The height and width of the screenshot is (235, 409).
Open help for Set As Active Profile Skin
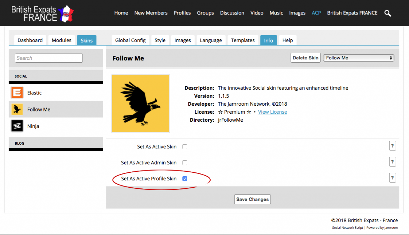point(392,178)
